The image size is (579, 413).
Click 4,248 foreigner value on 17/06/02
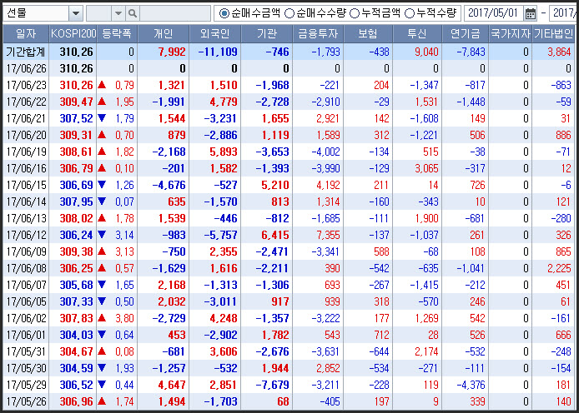click(224, 318)
